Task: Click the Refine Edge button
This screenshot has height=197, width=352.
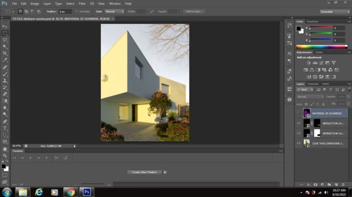Action: [x=194, y=11]
